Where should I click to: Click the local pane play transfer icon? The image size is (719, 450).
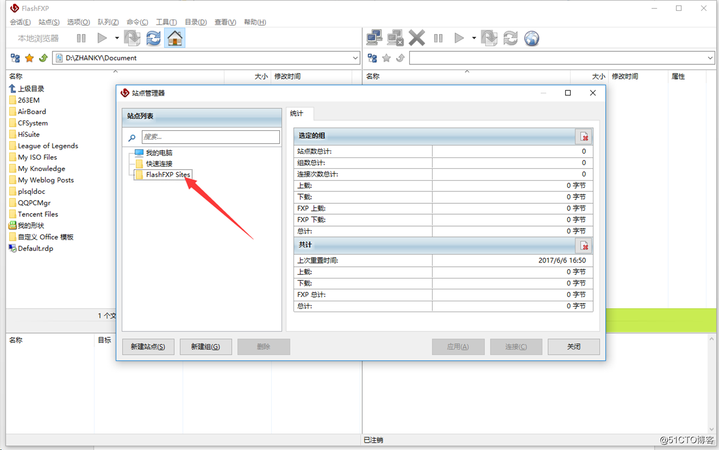102,38
